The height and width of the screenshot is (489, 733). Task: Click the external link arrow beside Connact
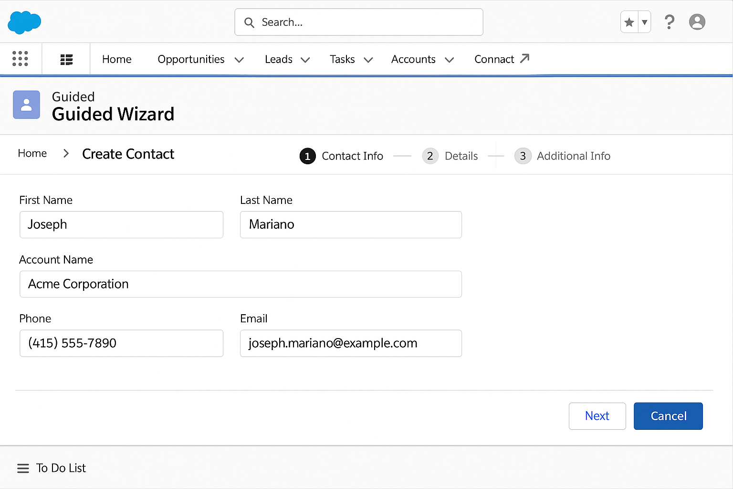(x=525, y=58)
